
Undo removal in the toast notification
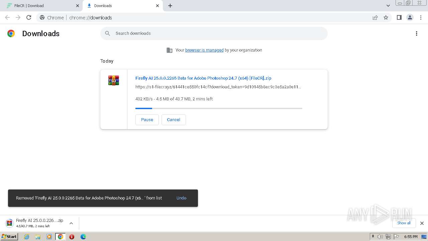pos(181,198)
